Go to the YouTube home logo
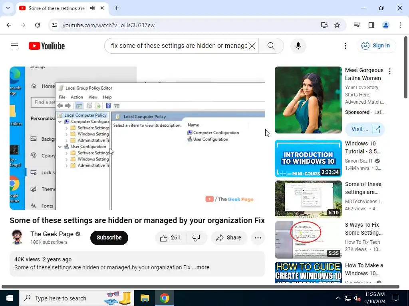Image resolution: width=409 pixels, height=306 pixels. point(47,46)
